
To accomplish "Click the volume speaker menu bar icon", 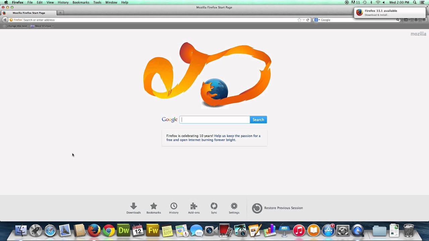I will [x=384, y=2].
